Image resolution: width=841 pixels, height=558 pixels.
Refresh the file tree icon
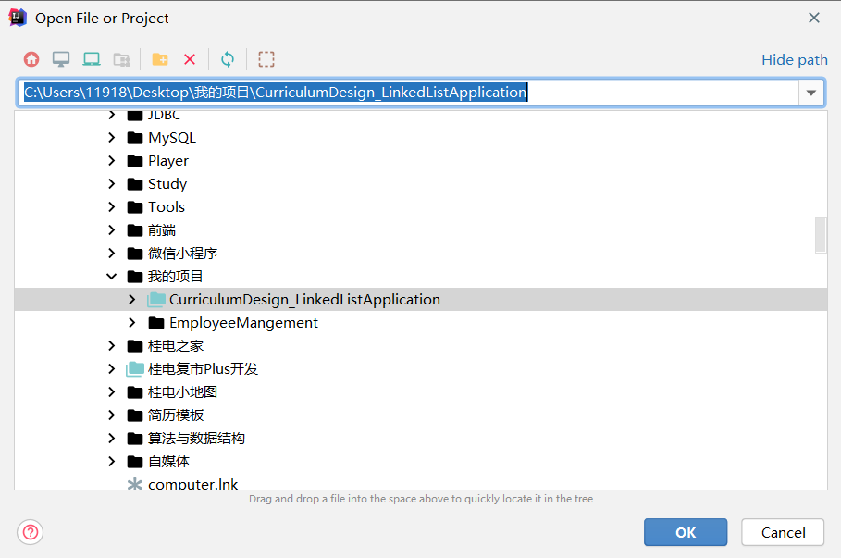(228, 59)
